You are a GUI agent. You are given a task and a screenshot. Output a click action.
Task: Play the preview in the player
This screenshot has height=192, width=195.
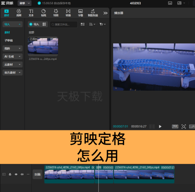[160, 127]
